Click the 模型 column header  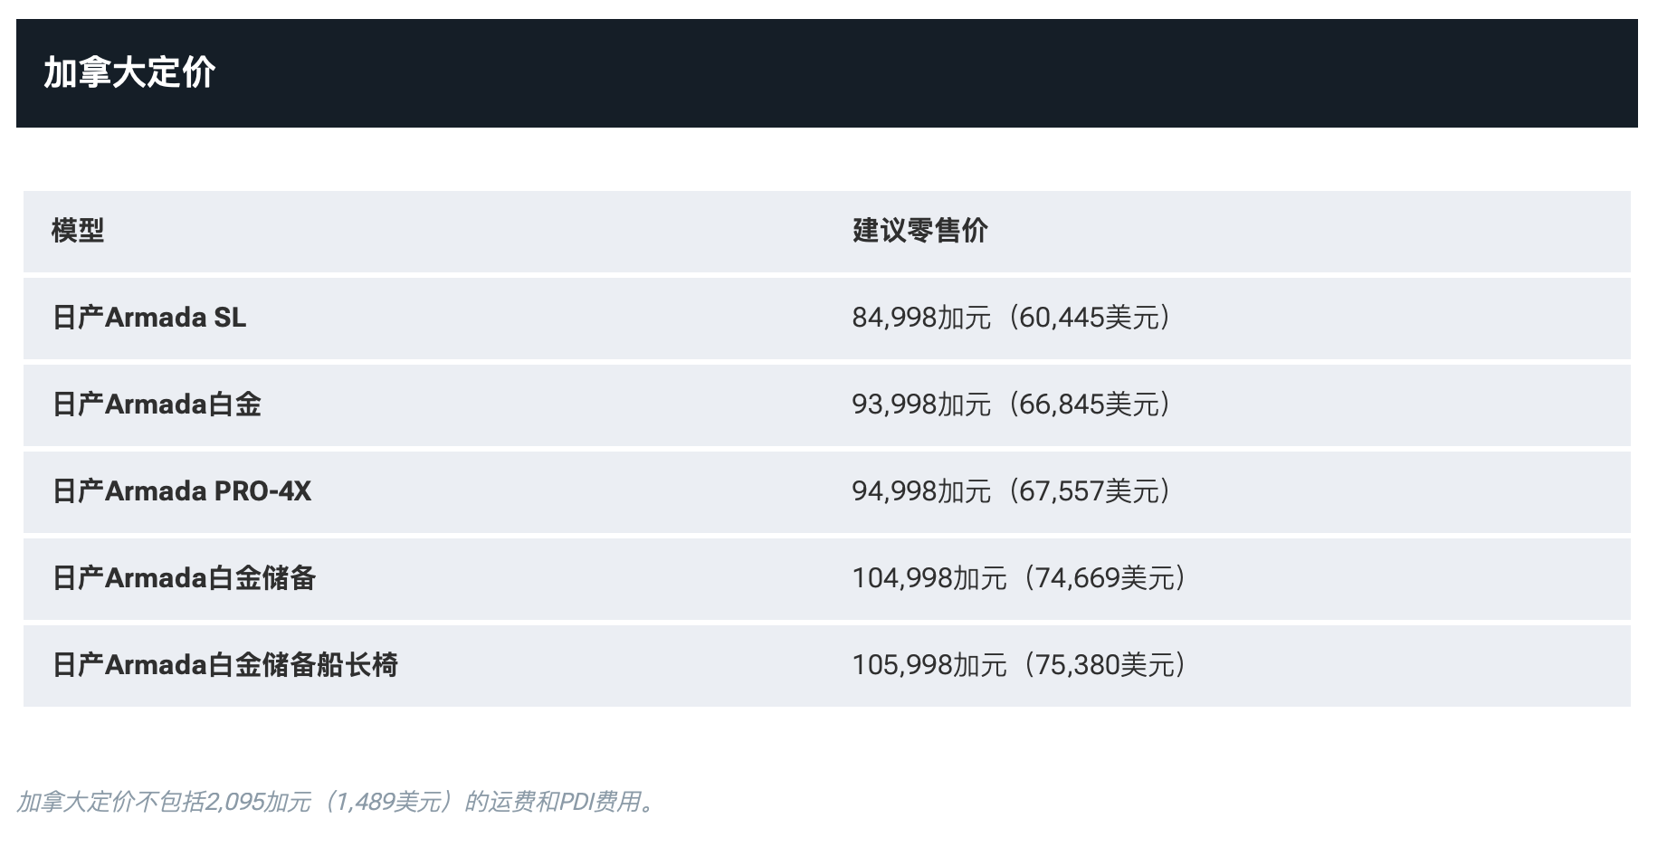[78, 231]
